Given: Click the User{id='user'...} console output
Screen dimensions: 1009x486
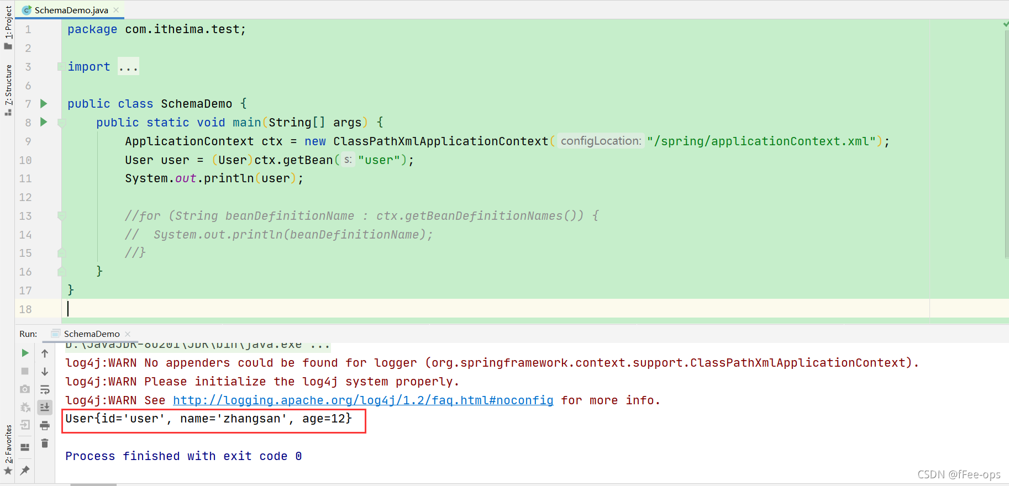Looking at the screenshot, I should coord(208,419).
